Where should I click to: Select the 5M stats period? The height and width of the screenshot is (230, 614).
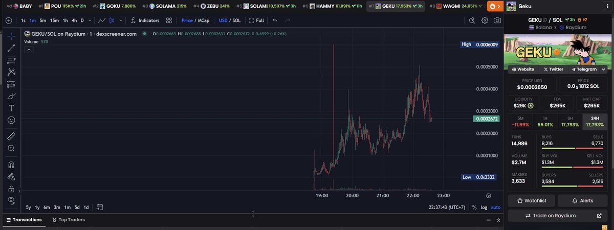point(520,121)
